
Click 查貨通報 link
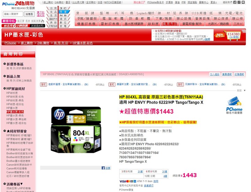227,74
